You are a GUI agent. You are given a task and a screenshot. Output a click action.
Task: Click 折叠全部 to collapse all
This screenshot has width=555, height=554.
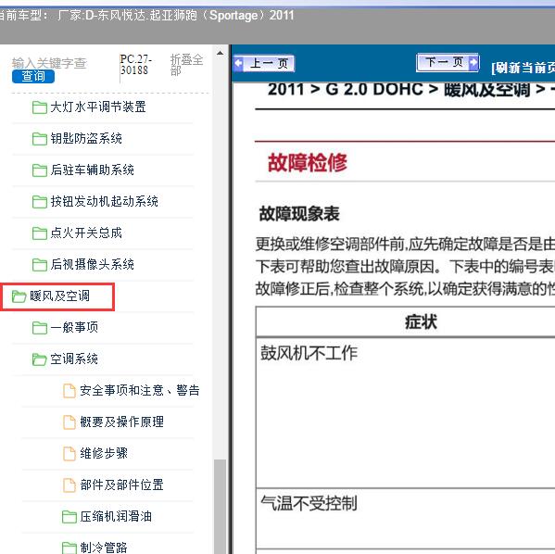[186, 65]
